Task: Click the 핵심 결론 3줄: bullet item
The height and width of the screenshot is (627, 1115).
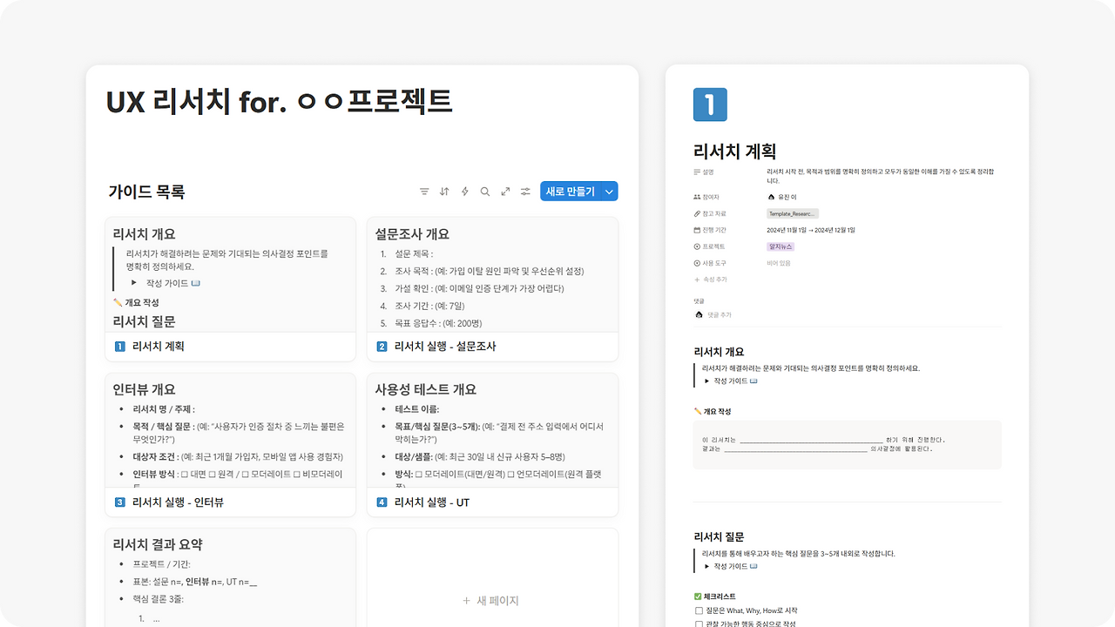Action: pos(159,599)
